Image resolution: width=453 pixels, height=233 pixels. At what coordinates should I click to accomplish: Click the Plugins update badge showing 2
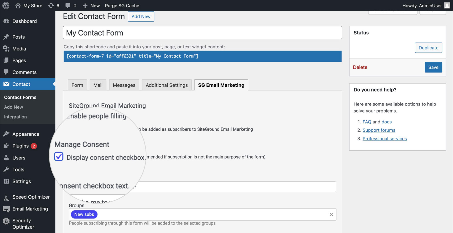(34, 146)
